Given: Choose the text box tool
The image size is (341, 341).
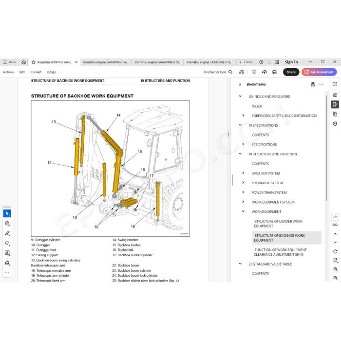Looking at the screenshot, I should point(7,253).
